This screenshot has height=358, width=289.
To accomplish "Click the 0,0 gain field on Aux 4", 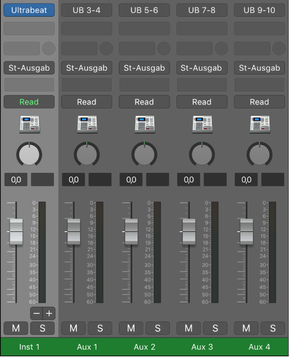I will pos(246,180).
